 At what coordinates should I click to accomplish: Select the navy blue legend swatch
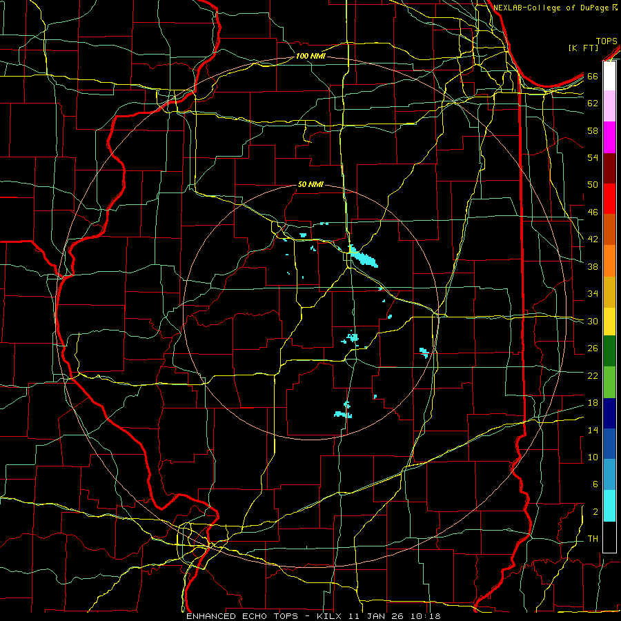coord(609,413)
